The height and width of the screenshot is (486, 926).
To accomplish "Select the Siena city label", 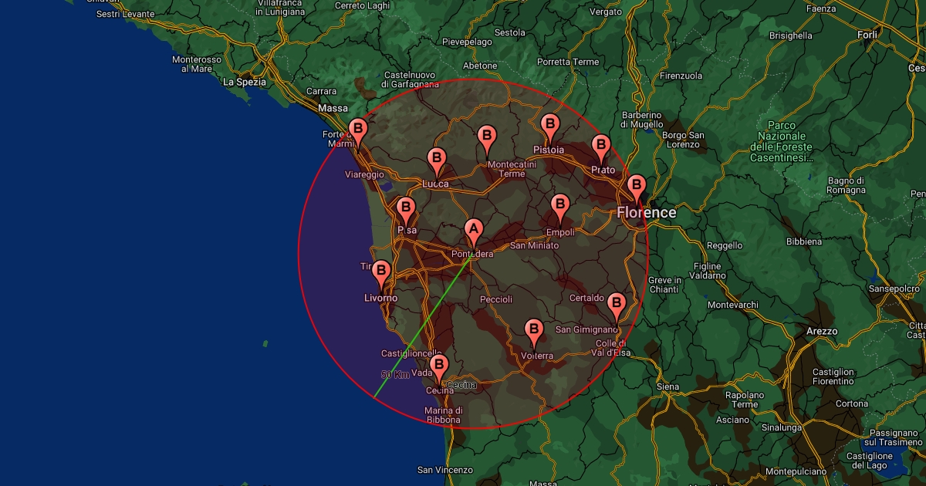I will pos(667,386).
